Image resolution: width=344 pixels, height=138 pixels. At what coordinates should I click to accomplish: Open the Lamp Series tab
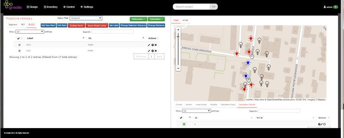[x=201, y=105]
